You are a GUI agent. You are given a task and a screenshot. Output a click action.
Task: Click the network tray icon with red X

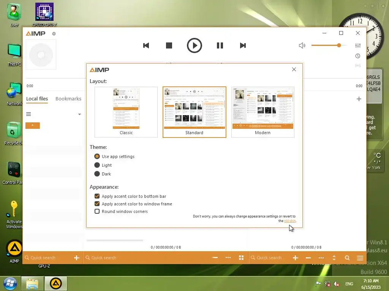(x=327, y=284)
